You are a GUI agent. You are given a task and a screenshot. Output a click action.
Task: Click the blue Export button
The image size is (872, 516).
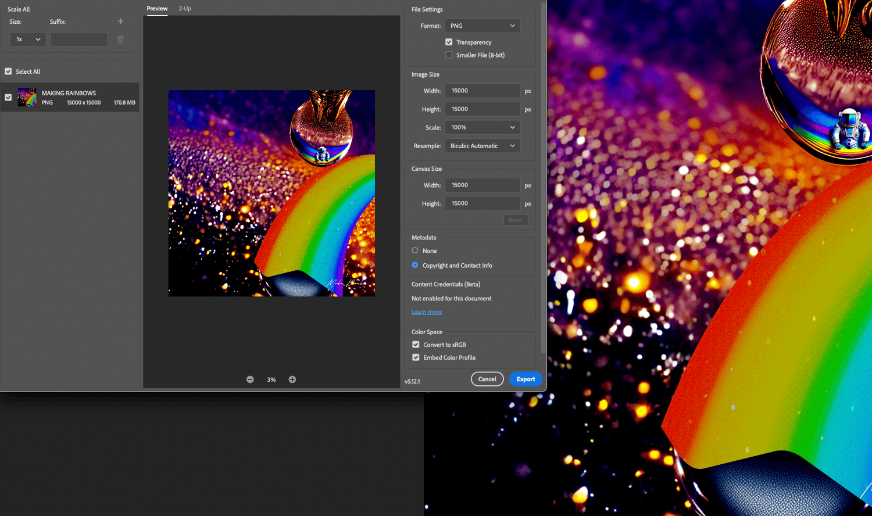click(x=526, y=379)
